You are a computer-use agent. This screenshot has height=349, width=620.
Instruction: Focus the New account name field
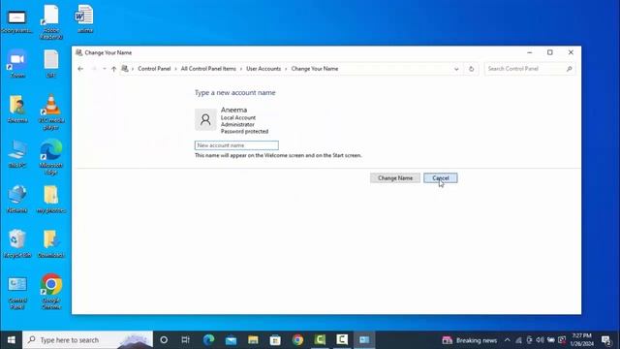236,145
